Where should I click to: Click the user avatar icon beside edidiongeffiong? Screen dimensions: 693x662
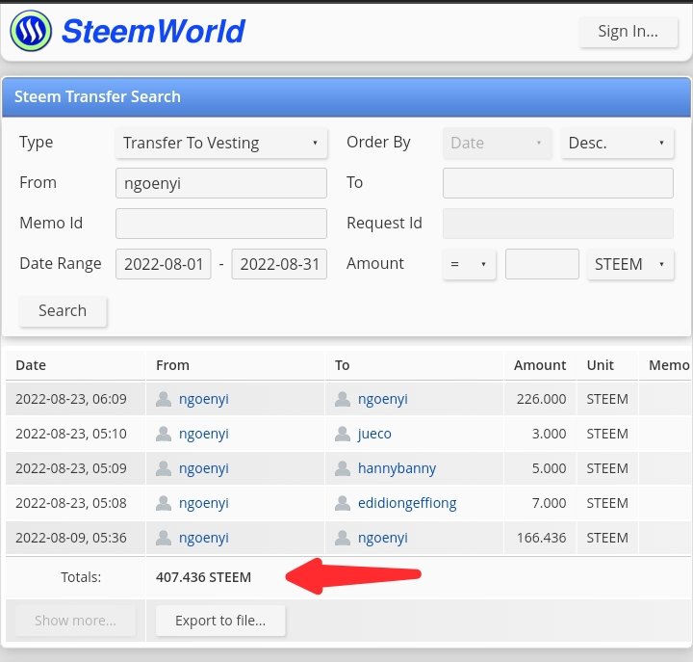tap(343, 503)
